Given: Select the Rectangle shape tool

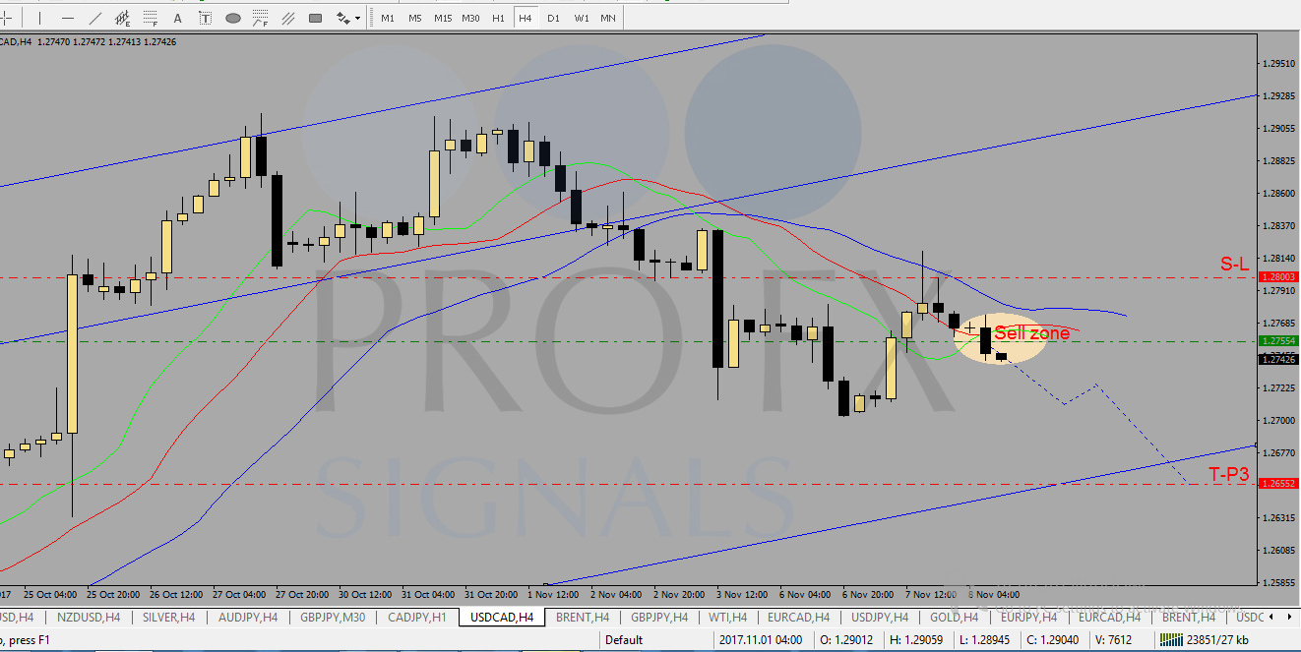Looking at the screenshot, I should (315, 18).
